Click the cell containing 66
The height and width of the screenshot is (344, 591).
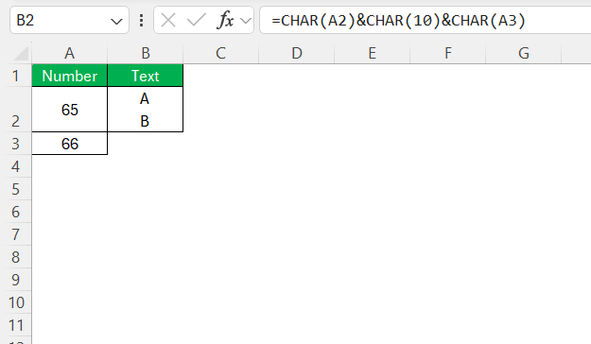click(70, 144)
